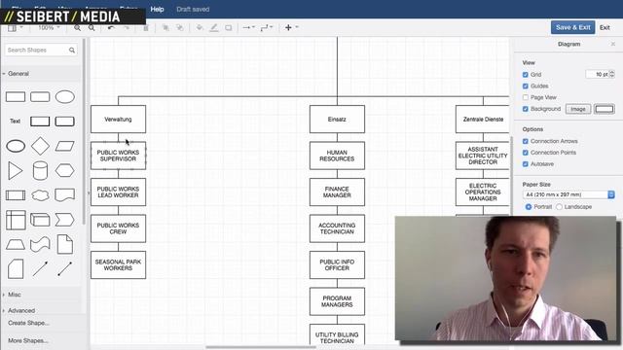Open the 100% zoom level dropdown

(49, 28)
